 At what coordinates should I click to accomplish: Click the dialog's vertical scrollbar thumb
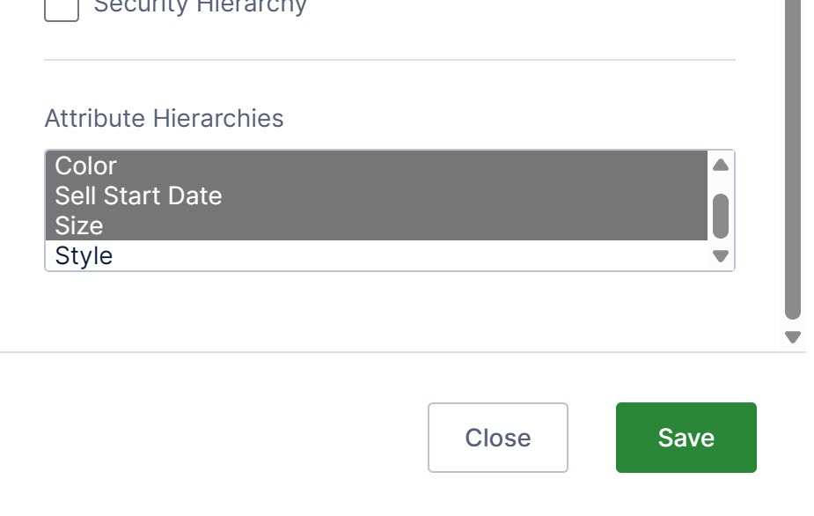[792, 158]
